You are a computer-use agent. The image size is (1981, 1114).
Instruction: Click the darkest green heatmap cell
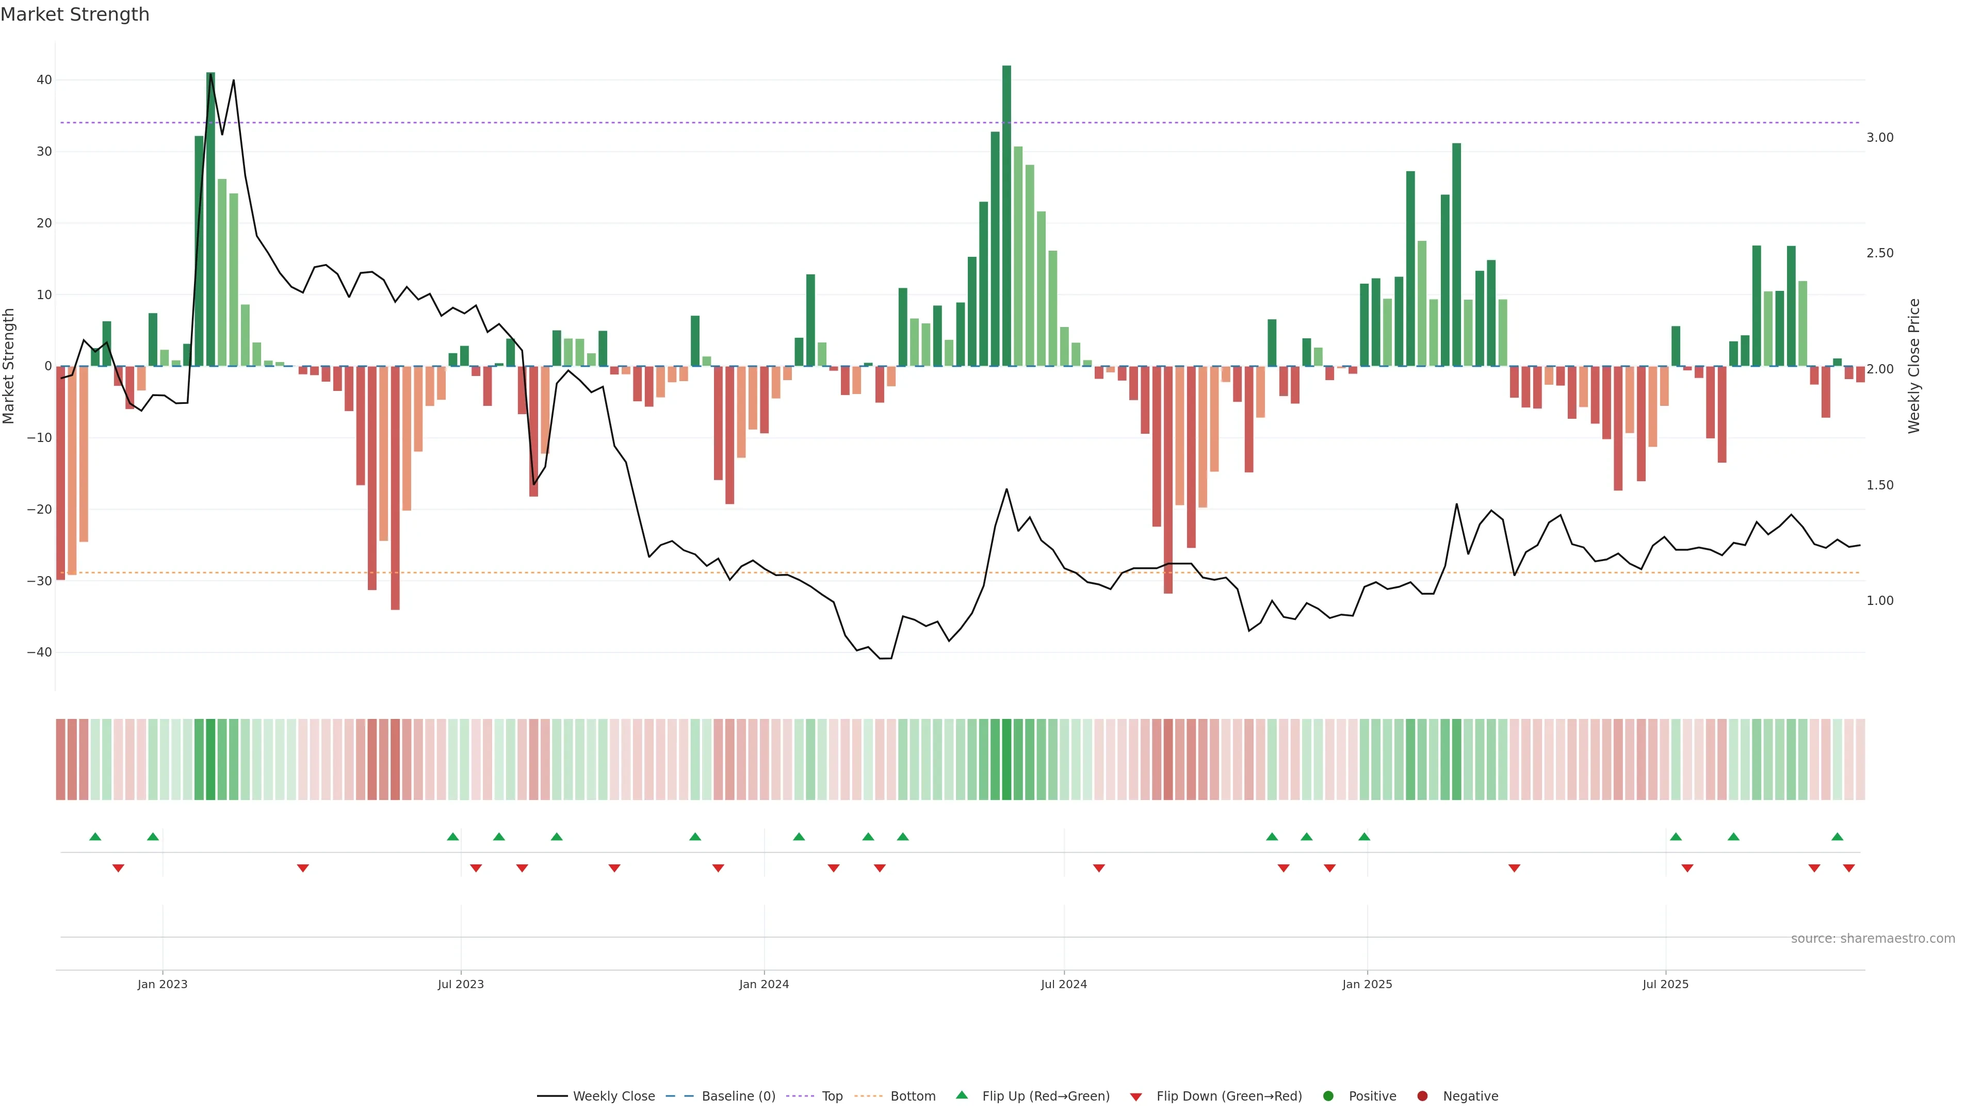point(1006,760)
